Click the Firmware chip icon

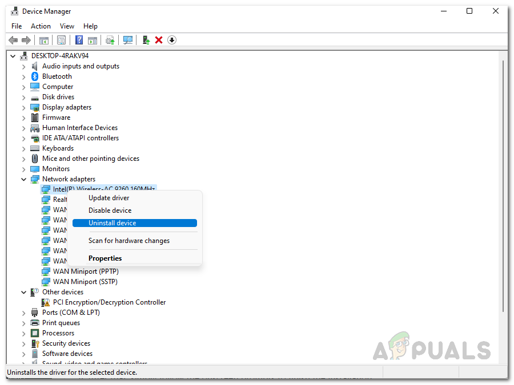(35, 117)
